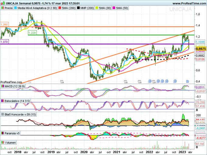207x155 pixels.
Task: Open the blue document marker in March 2023
Action: [188, 81]
